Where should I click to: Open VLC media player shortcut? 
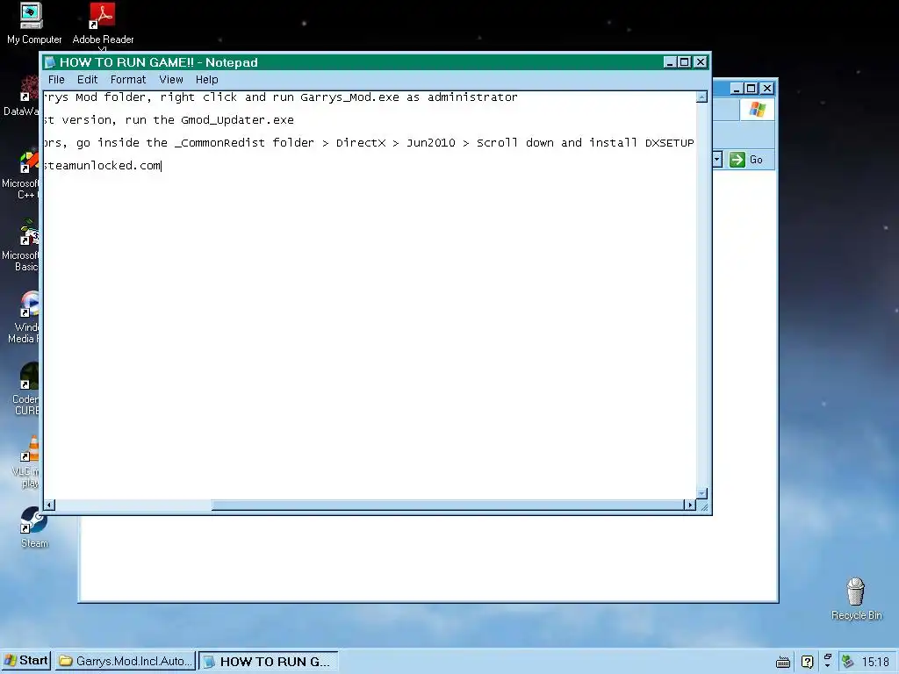tap(27, 462)
